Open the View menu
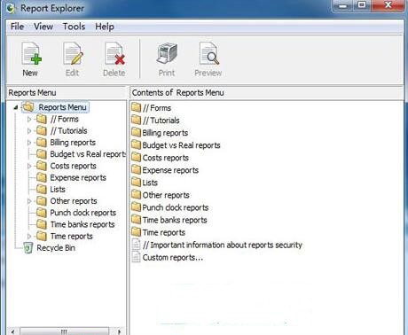This screenshot has width=408, height=335. [43, 27]
